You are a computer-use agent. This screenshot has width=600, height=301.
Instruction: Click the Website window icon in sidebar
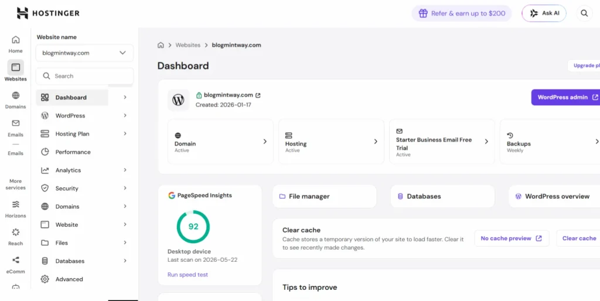click(45, 224)
